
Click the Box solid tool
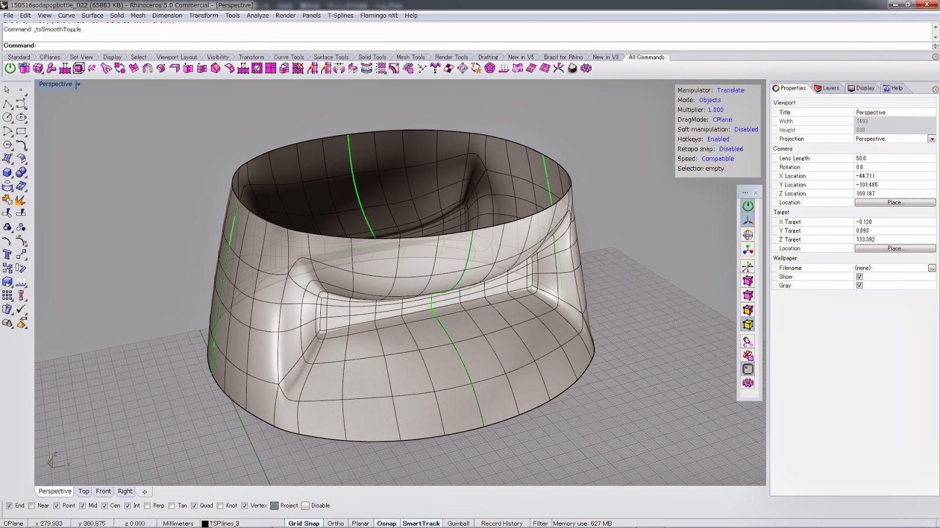(8, 172)
